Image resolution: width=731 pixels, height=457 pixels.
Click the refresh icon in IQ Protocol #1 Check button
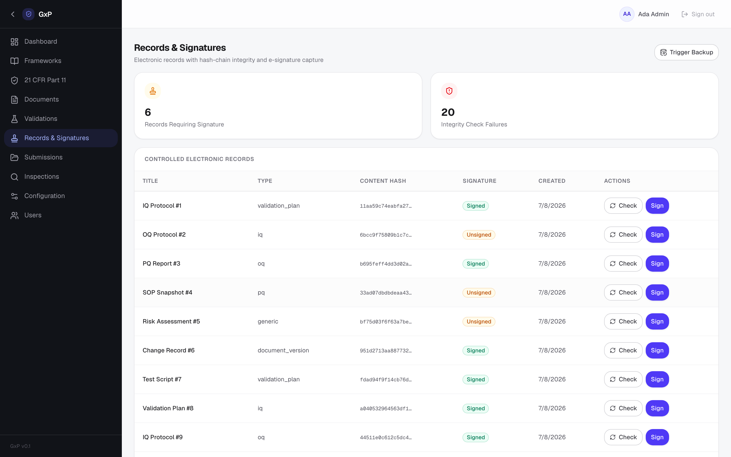click(612, 206)
